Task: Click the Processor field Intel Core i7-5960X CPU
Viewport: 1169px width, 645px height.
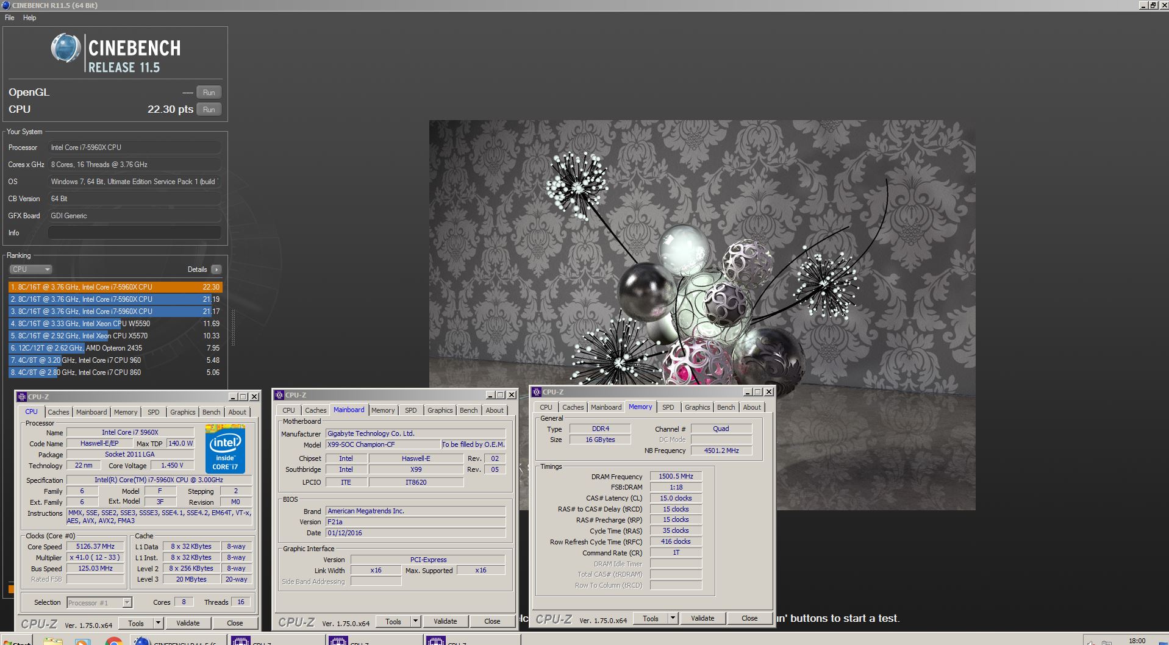Action: point(135,148)
